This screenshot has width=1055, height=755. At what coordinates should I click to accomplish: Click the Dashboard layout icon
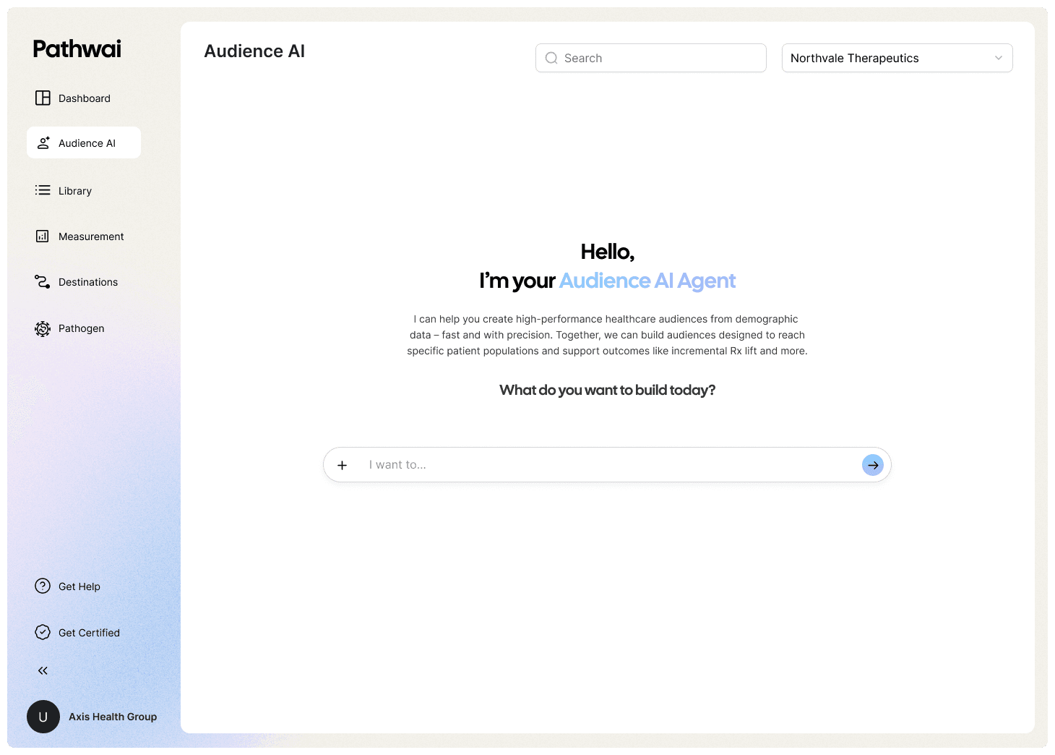coord(43,98)
